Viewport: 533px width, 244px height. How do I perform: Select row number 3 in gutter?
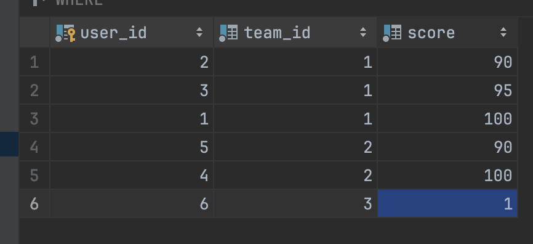34,118
